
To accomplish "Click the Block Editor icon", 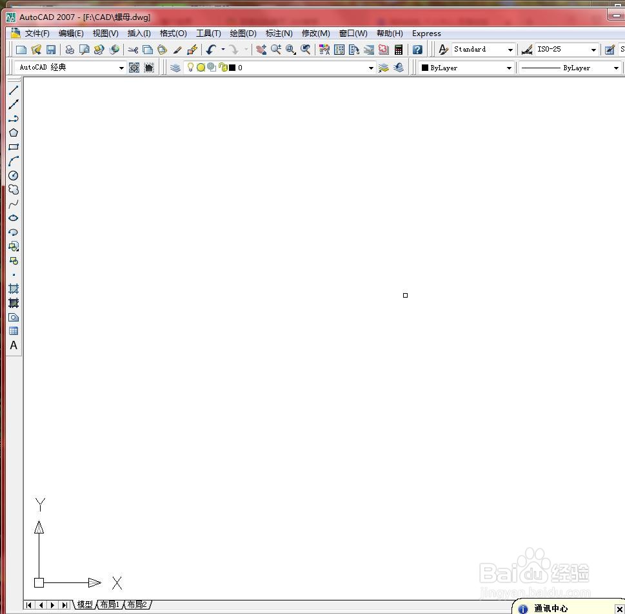I will click(192, 50).
